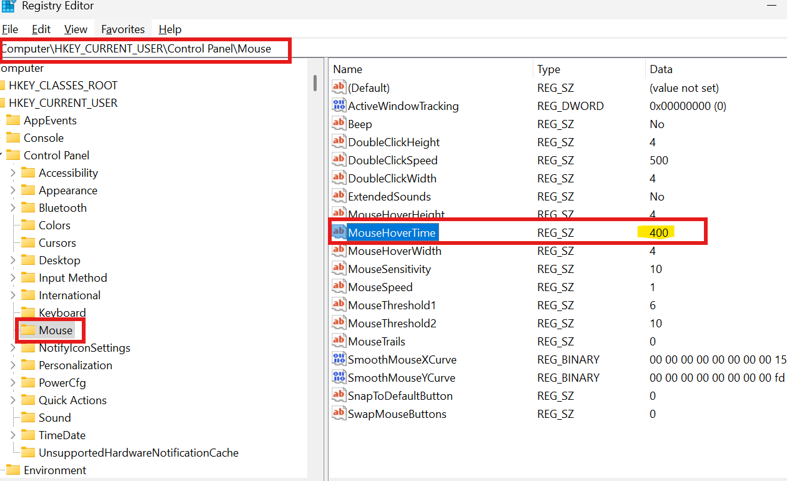Click the DoubleClickSpeed data value 500

[659, 160]
